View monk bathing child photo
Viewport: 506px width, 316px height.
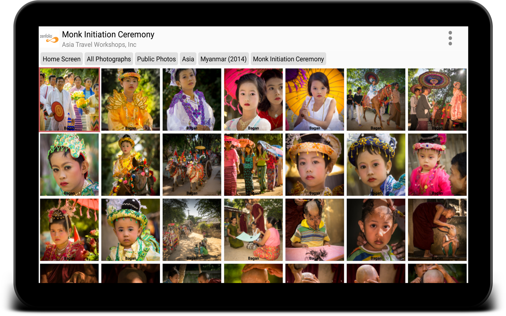437,230
